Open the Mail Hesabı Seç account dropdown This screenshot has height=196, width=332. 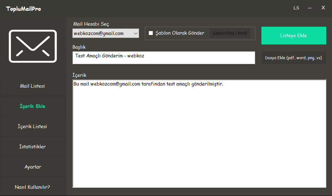point(105,34)
